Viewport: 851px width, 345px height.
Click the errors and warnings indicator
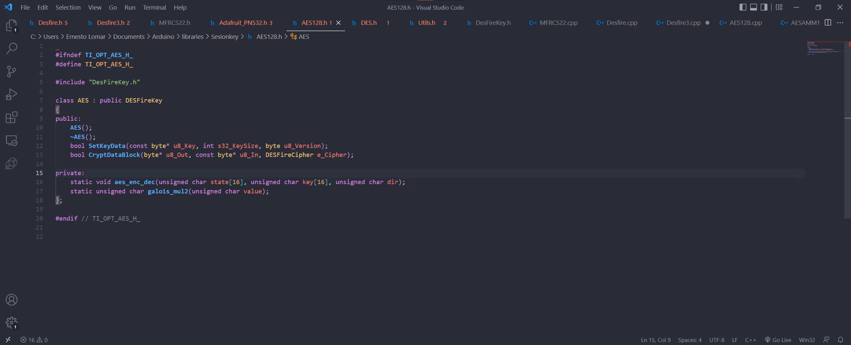(34, 340)
